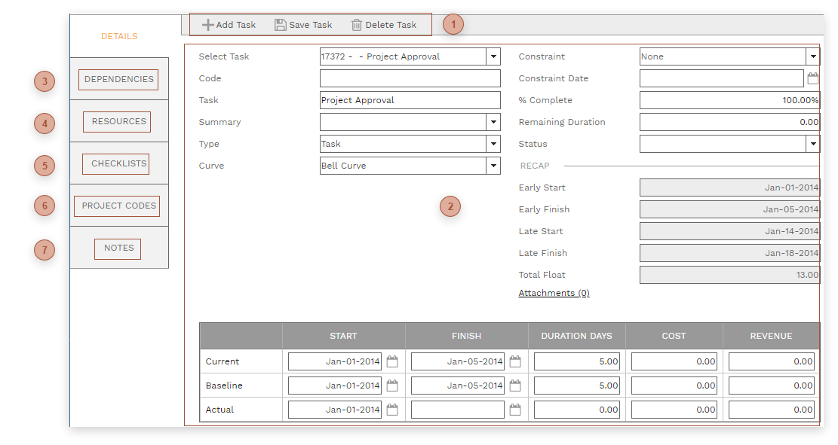Open the Curve dropdown showing Bell Curve
Image resolution: width=838 pixels, height=445 pixels.
(x=494, y=165)
